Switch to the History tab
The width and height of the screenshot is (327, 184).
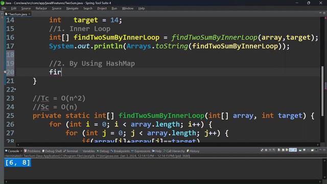pyautogui.click(x=193, y=151)
